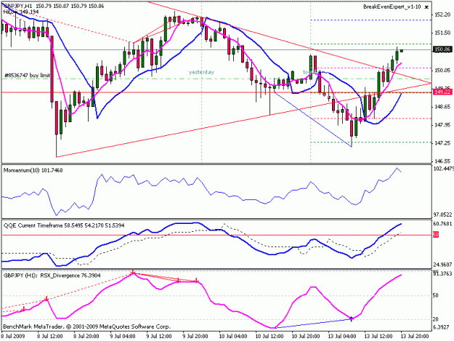Click the 'yesterday' period label on chart
The image size is (454, 341).
201,72
